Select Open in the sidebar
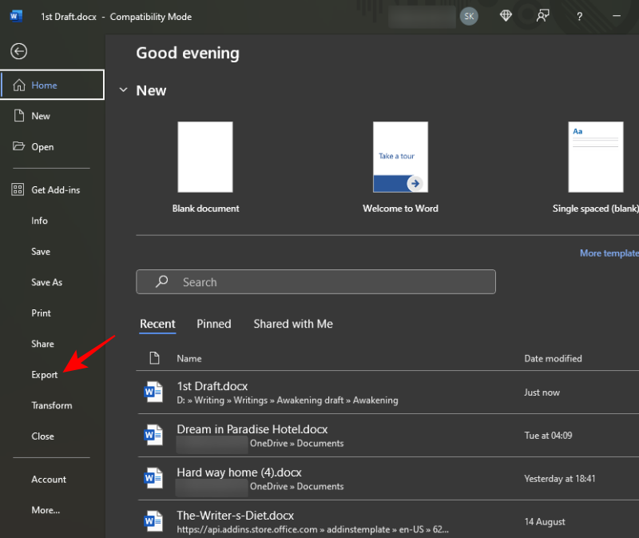This screenshot has width=639, height=538. pos(52,146)
